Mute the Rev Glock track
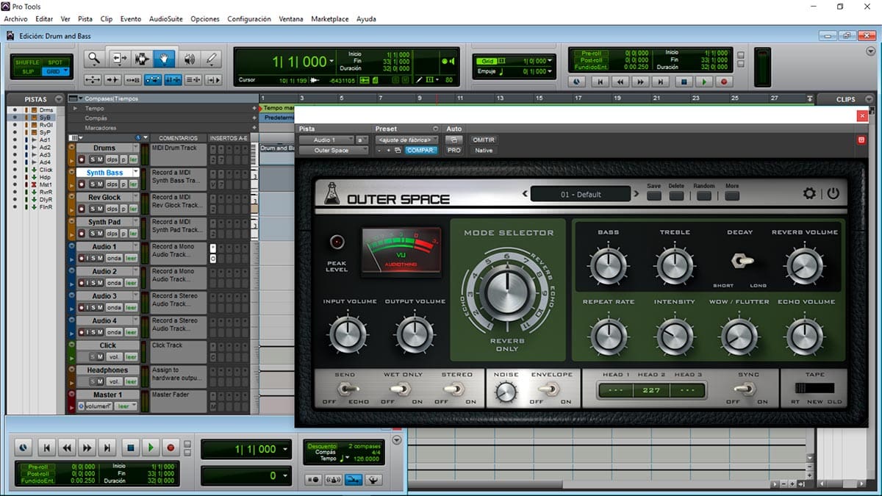Screen dimensions: 882x496 [101, 209]
